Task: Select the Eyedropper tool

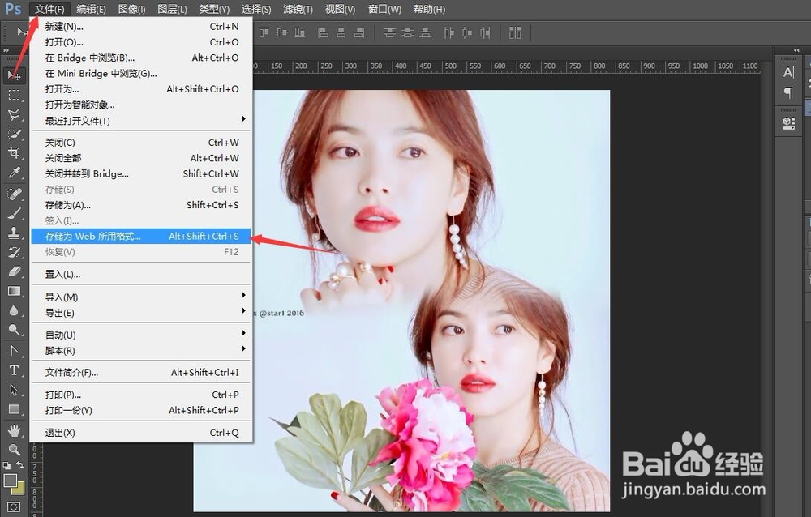Action: click(14, 172)
